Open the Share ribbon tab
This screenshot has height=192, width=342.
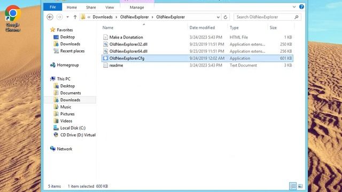coord(91,7)
